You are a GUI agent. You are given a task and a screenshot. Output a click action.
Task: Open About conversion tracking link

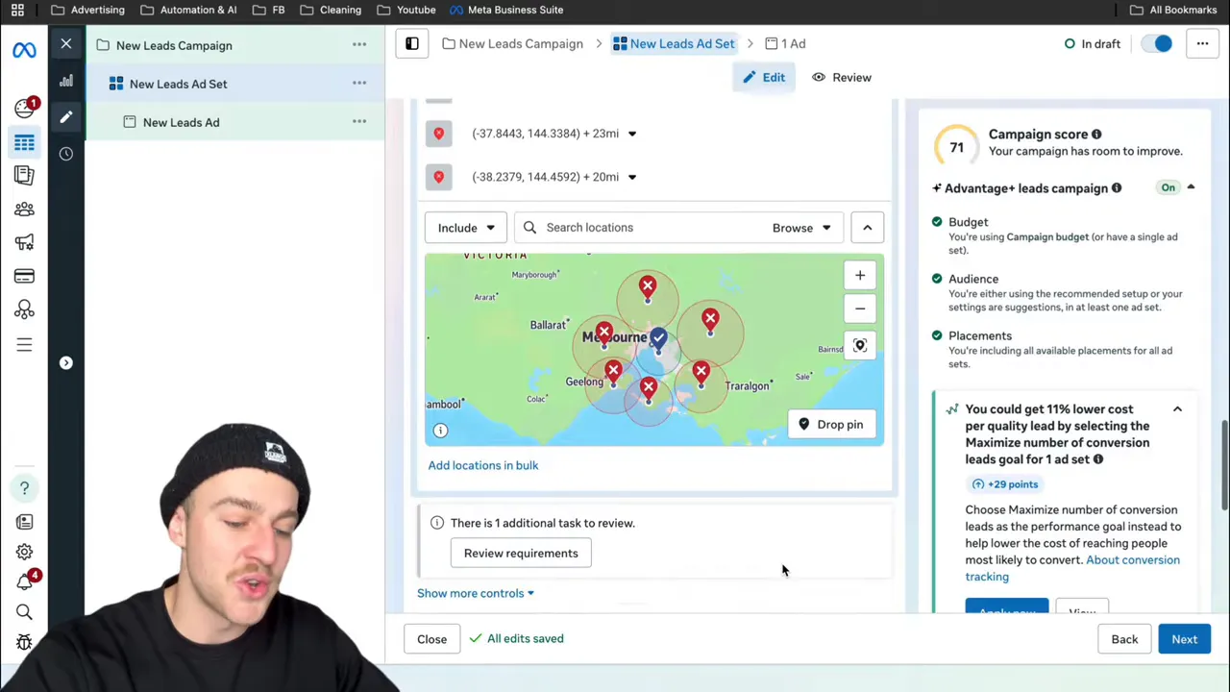[x=1072, y=568]
